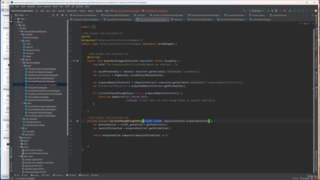
Task: Click the Explain link above the @Override annotation
Action: click(x=99, y=54)
